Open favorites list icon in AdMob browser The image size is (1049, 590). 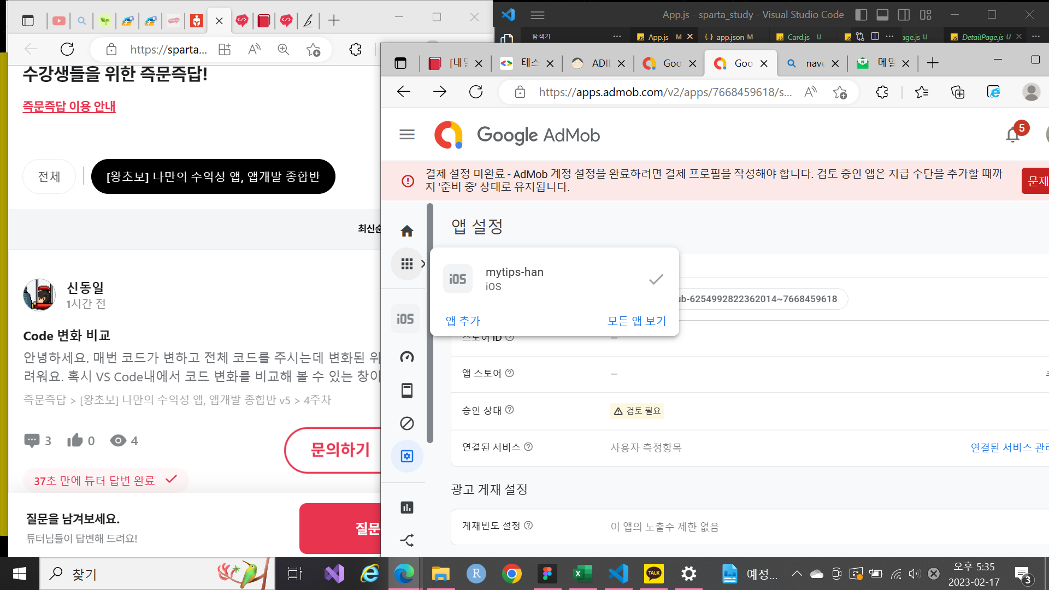[922, 92]
